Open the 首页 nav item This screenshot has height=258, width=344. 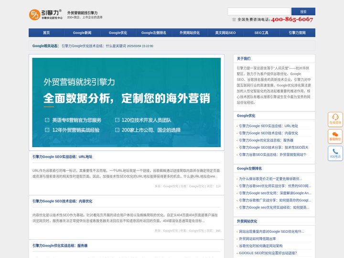click(46, 32)
